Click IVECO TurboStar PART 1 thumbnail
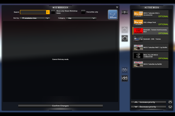Image resolution: width=175 pixels, height=116 pixels. (x=138, y=47)
